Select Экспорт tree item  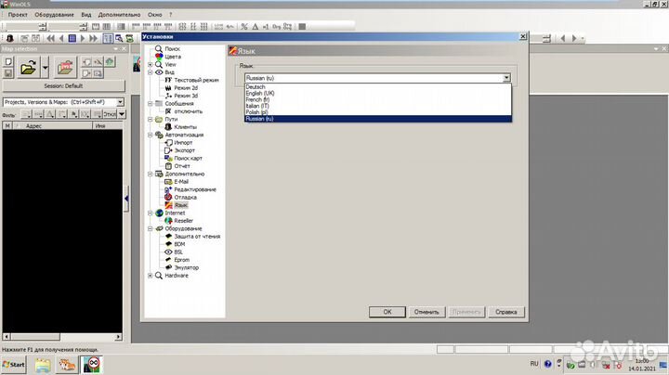click(184, 150)
